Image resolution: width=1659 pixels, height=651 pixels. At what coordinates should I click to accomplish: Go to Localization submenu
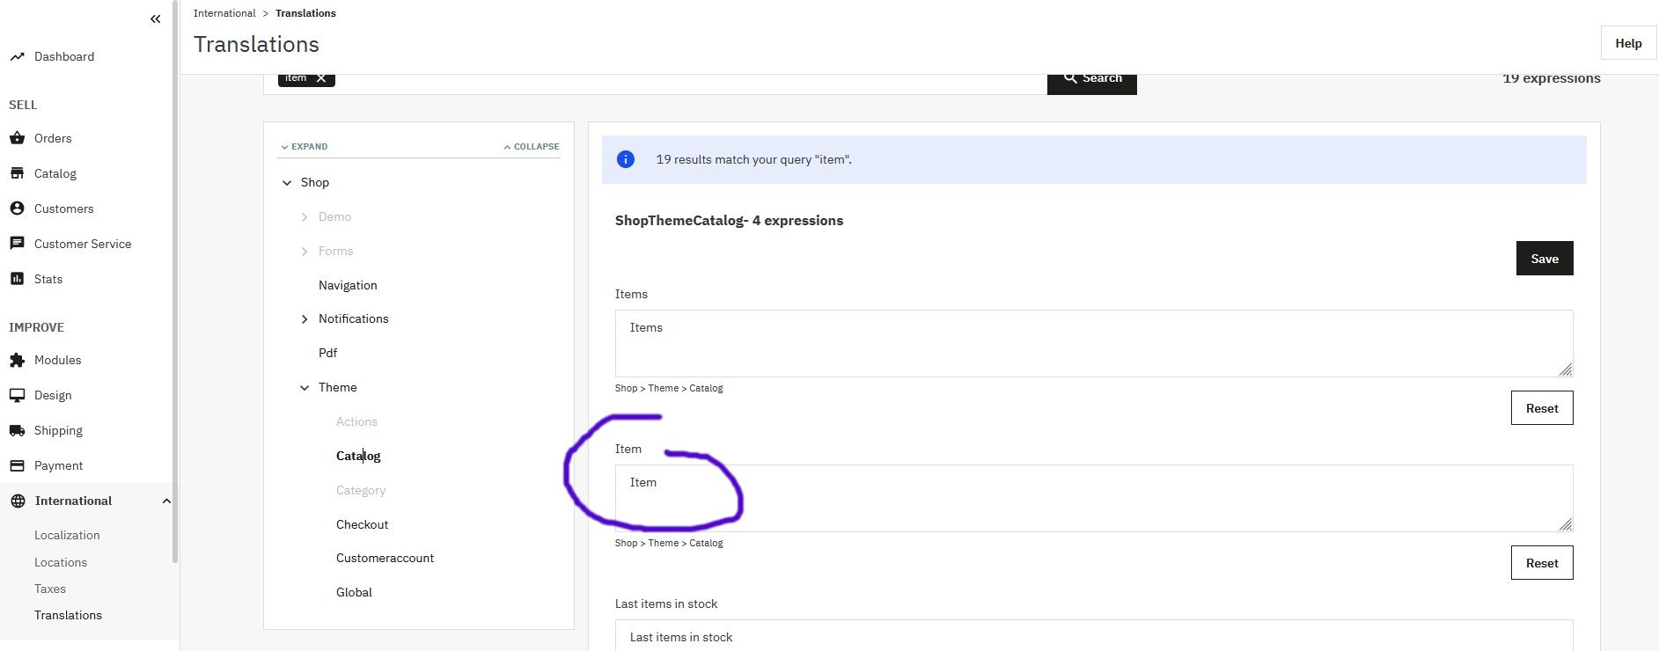(x=67, y=535)
